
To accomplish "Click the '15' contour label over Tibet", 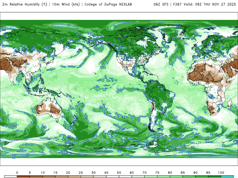I will click(x=19, y=61).
